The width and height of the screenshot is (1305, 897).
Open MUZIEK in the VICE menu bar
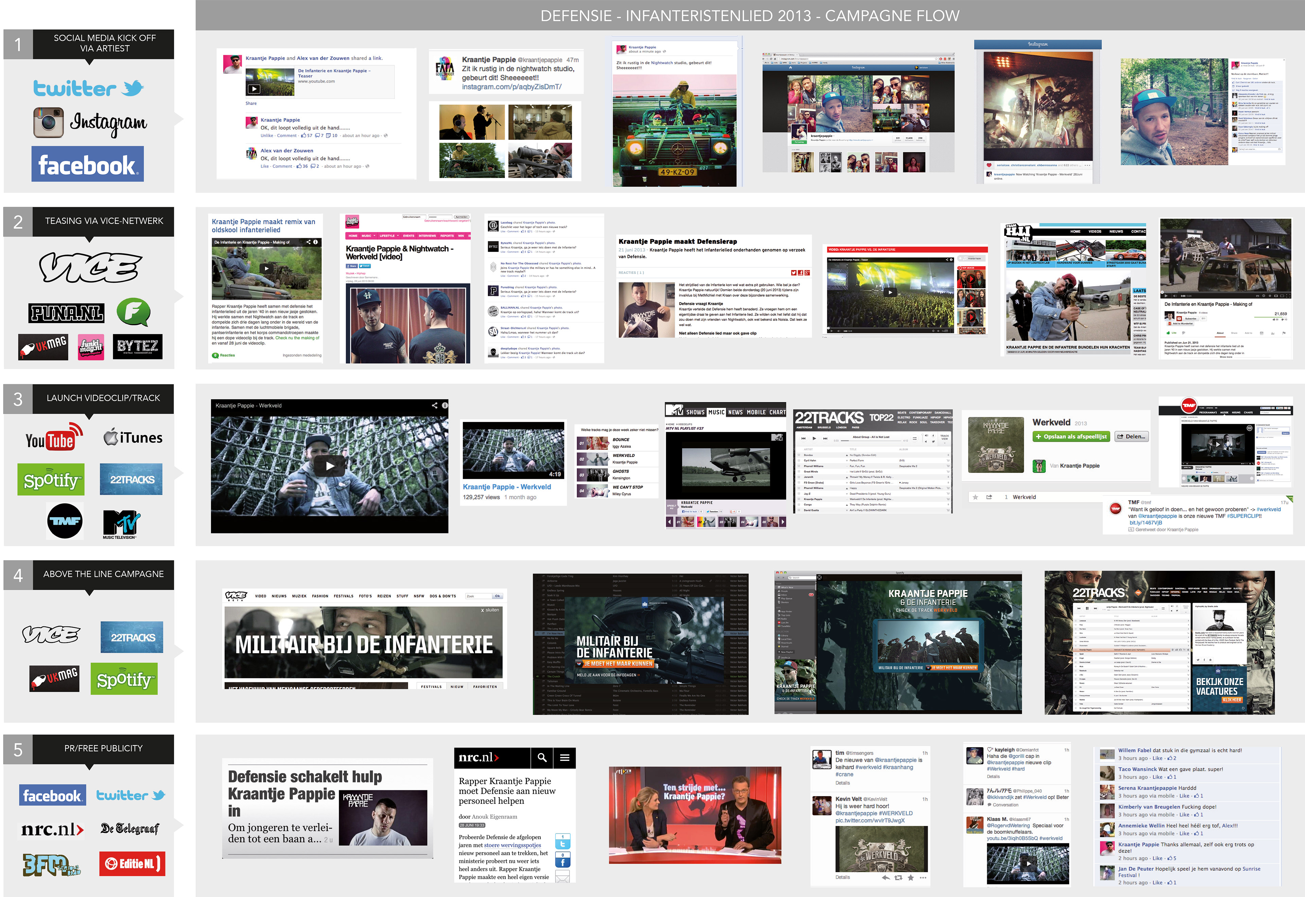pos(299,596)
